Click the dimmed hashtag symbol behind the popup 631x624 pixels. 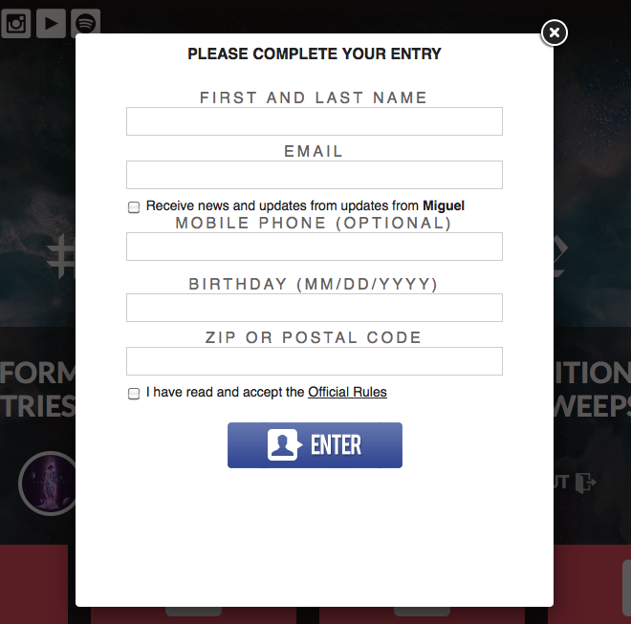tap(61, 256)
